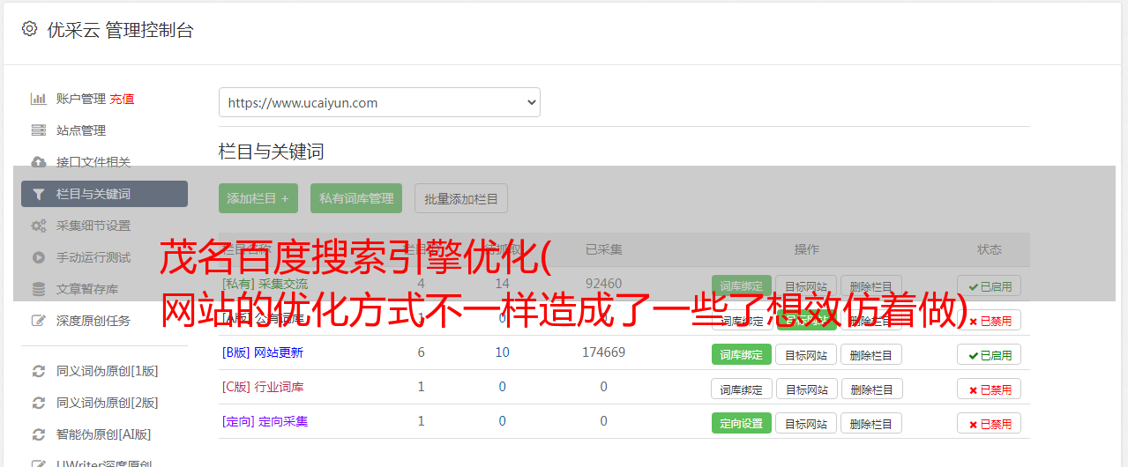Click 删除栏目 for the 网站更新 row
1128x467 pixels.
[x=871, y=354]
